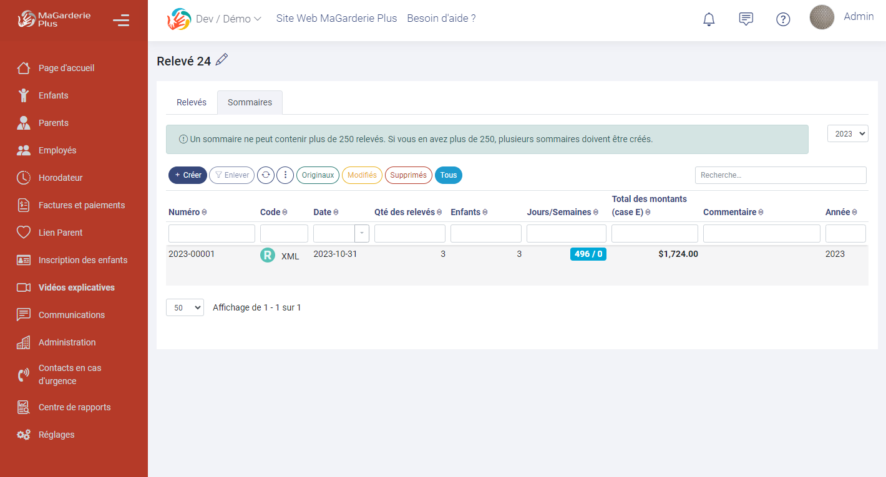Viewport: 886px width, 477px height.
Task: Select the Horodateur clock icon in the sidebar
Action: tap(24, 178)
